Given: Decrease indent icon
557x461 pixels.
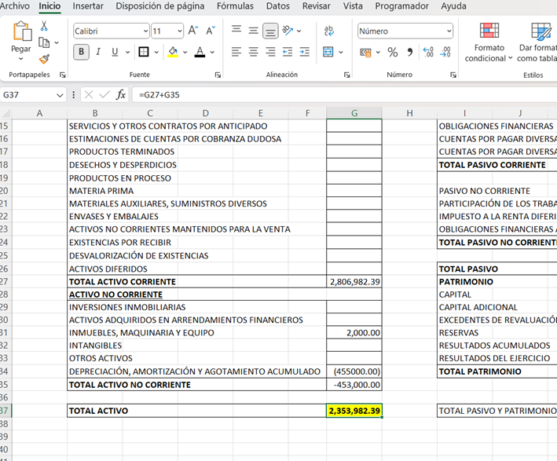Looking at the screenshot, I should coord(288,52).
